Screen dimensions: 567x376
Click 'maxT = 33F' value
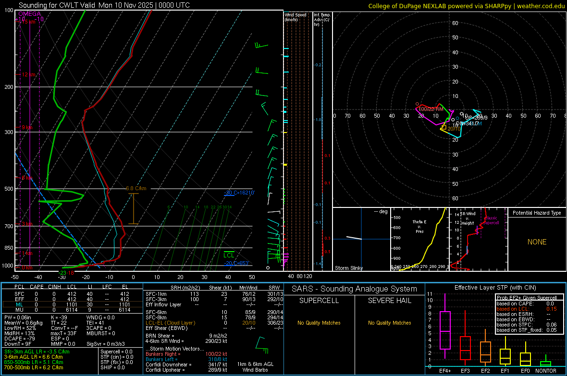[63, 333]
